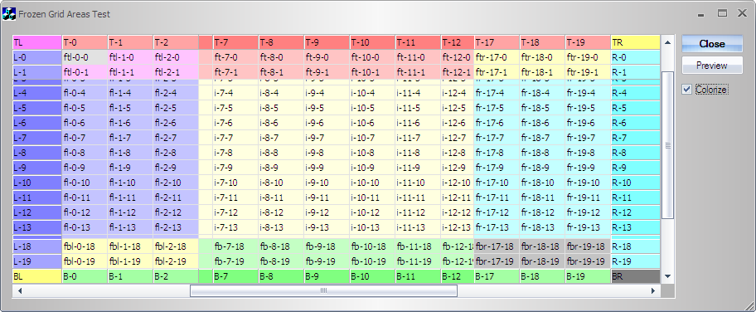Click bottom footer cell B-9
Viewport: 756px width, 312px height.
(327, 277)
